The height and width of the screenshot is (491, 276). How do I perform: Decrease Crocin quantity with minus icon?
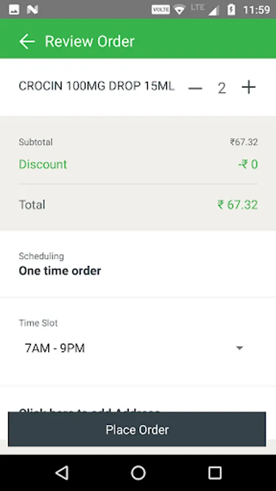[195, 88]
